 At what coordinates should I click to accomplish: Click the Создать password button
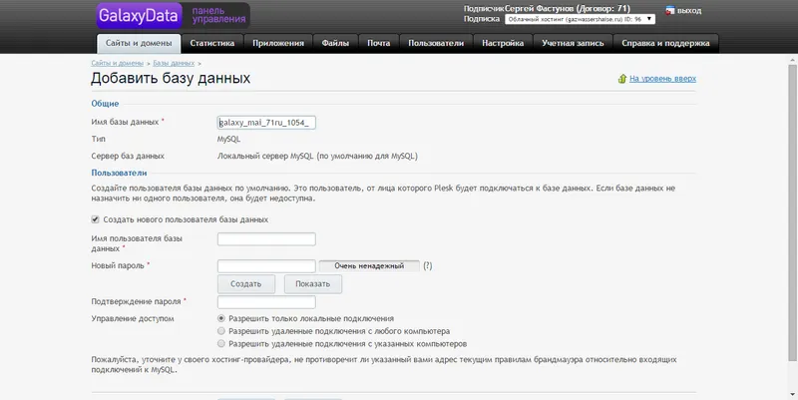point(245,284)
